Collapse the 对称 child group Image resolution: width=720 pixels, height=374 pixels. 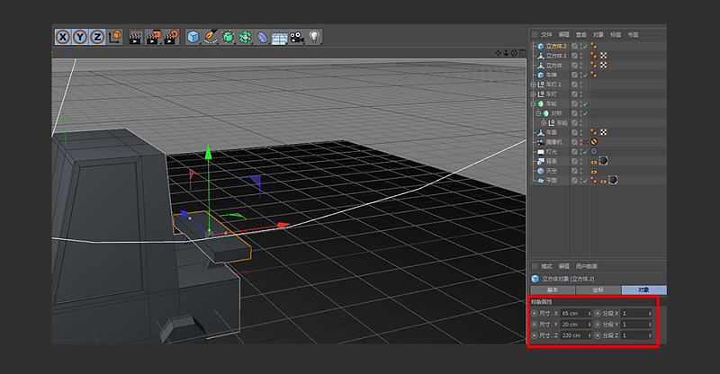(x=538, y=113)
